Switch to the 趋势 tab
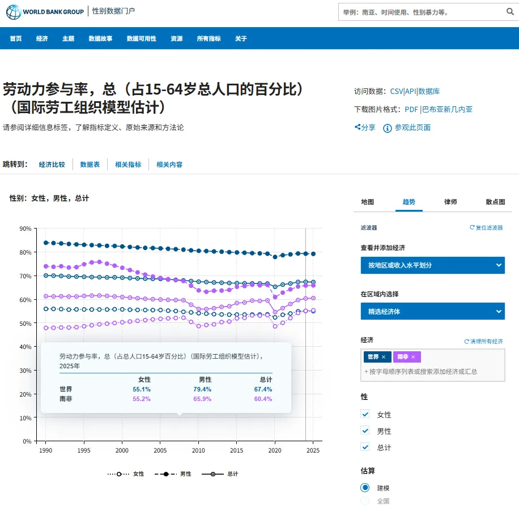519x508 pixels. 409,202
